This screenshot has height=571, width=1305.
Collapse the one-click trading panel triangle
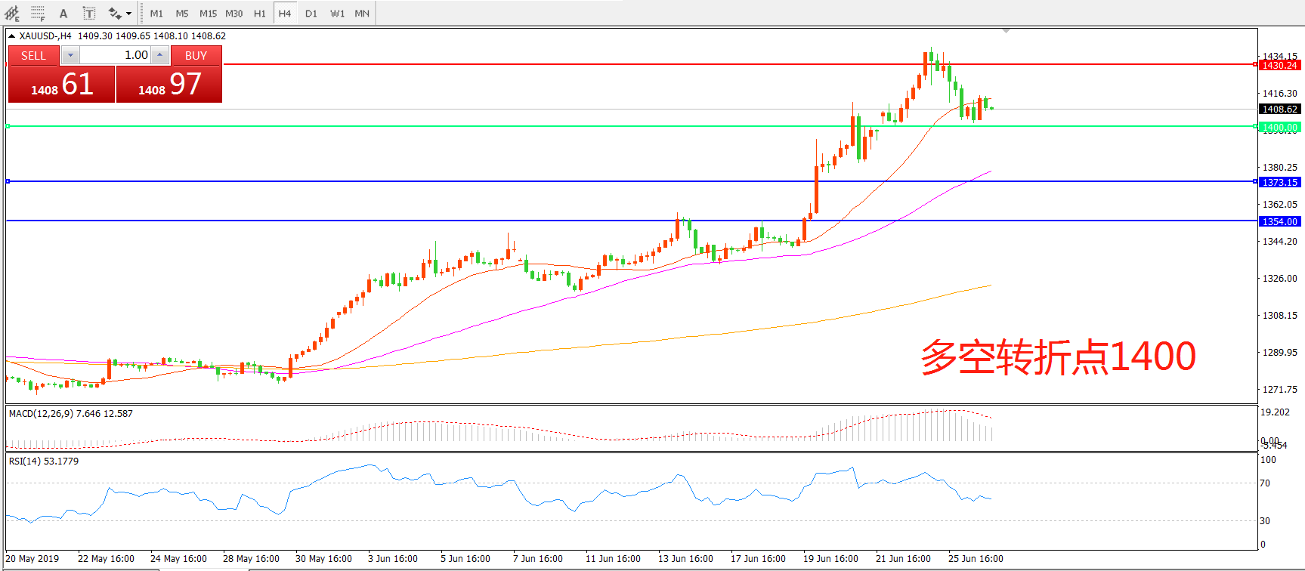tap(11, 35)
